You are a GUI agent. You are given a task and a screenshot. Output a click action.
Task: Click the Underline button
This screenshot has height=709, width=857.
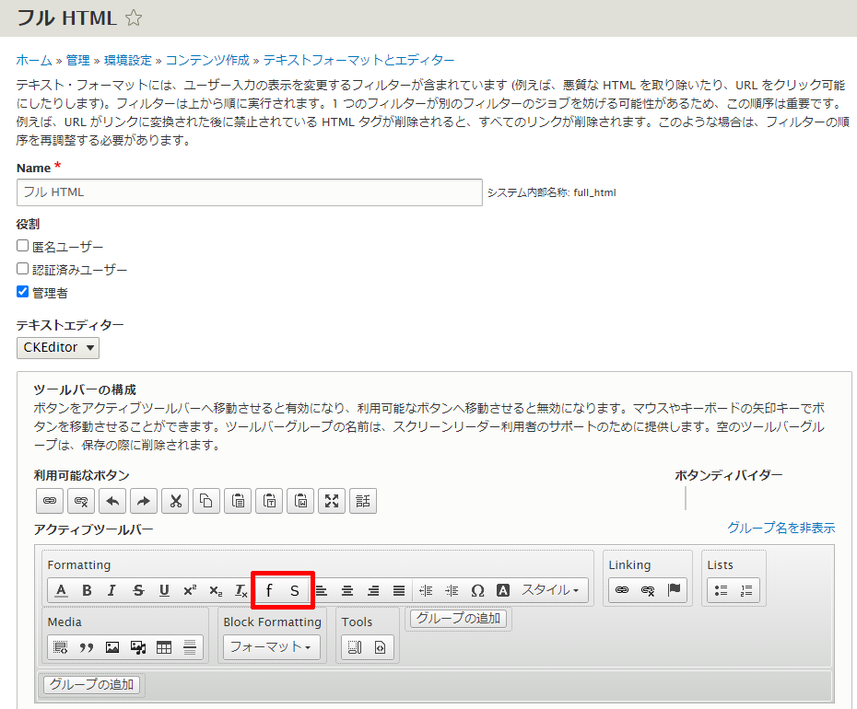tap(164, 590)
